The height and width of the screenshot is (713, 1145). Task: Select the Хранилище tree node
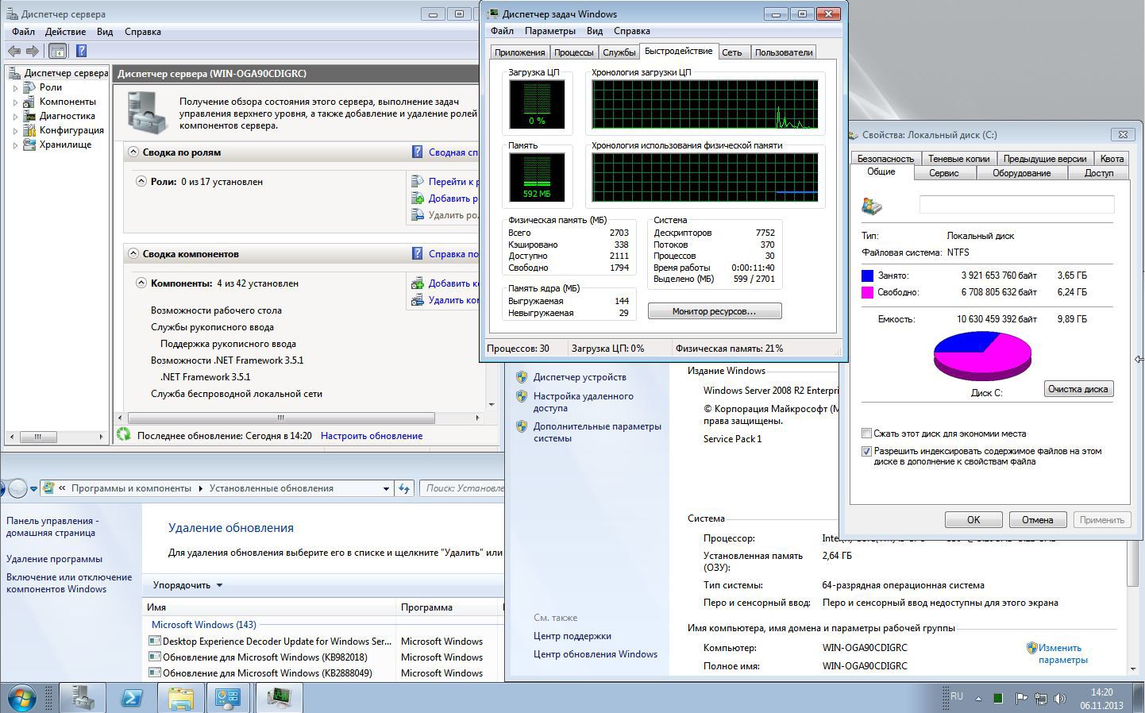coord(65,145)
